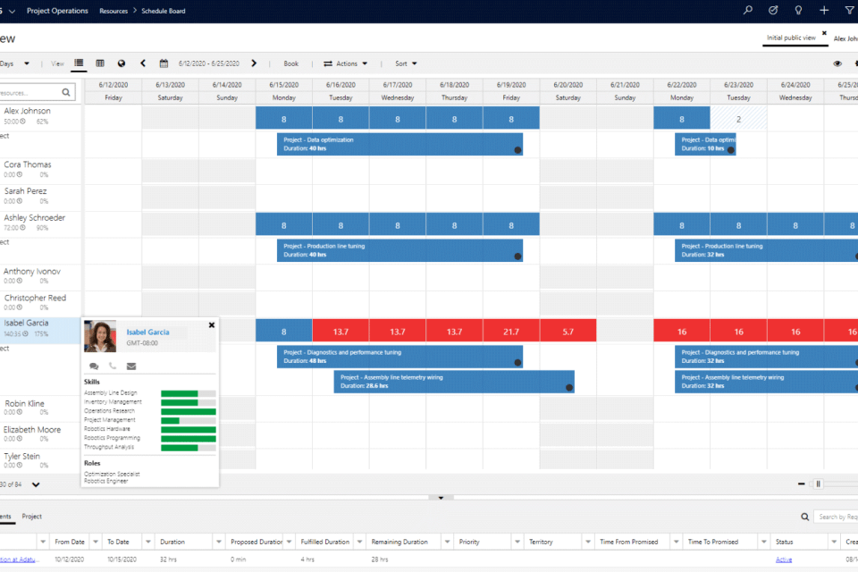Go to previous date range arrow

[x=143, y=63]
